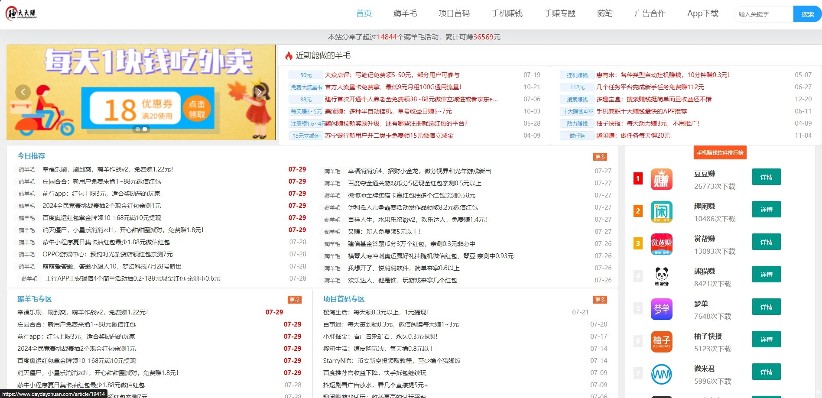Click the 梦单 app icon
Image resolution: width=822 pixels, height=398 pixels.
point(662,308)
